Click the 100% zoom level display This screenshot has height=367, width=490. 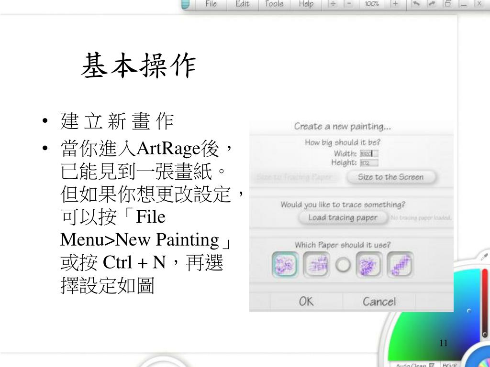pos(371,4)
